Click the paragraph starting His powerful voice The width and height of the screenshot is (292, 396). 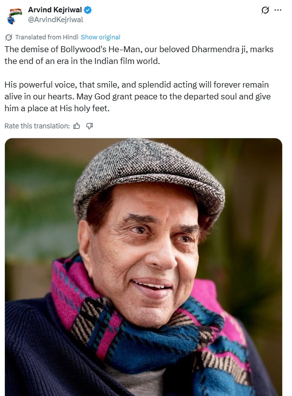138,96
